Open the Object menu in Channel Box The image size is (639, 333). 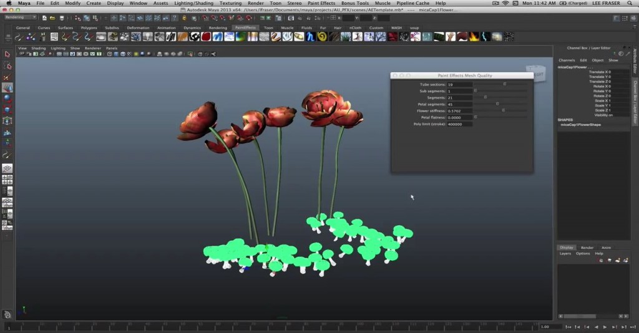598,60
